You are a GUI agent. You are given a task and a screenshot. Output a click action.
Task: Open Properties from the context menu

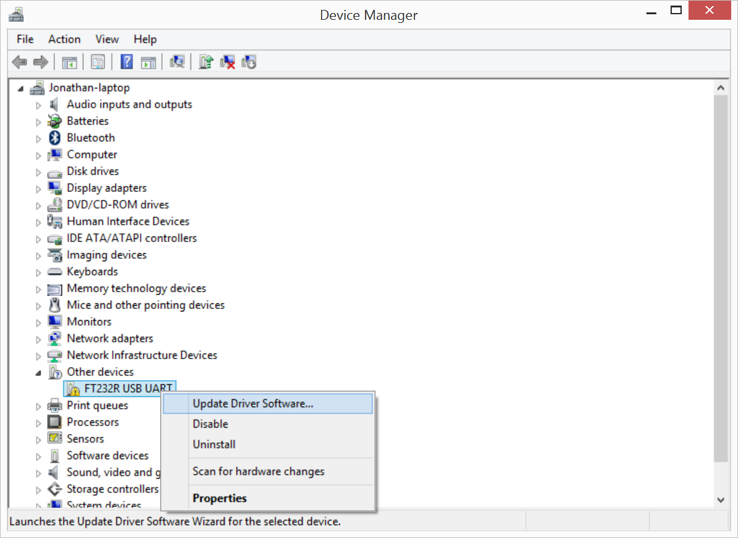coord(267,498)
